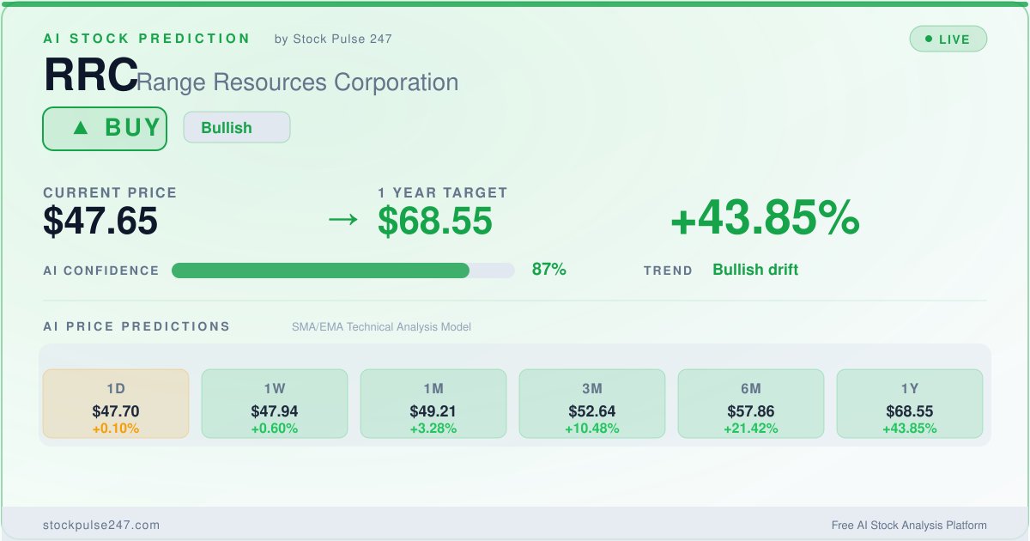1030x541 pixels.
Task: Choose the 3M prediction card
Action: pos(592,404)
